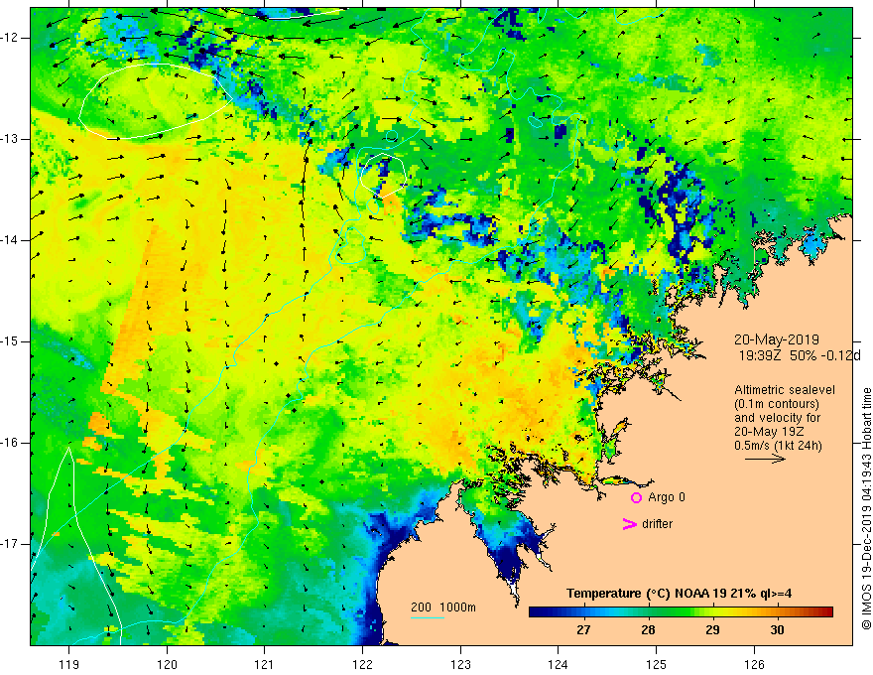Image resolution: width=873 pixels, height=675 pixels.
Task: Click the latitude axis label -16
Action: [11, 444]
